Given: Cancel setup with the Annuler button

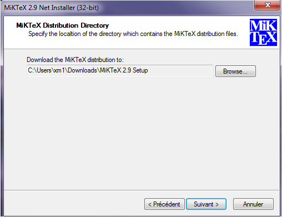Looking at the screenshot, I should click(x=253, y=204).
